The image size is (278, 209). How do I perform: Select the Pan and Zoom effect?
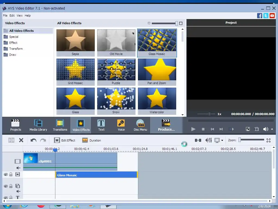[x=157, y=72]
